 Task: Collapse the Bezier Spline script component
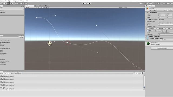coord(146,20)
